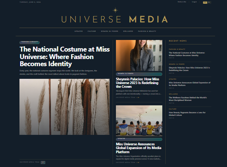Click the Subscribe link
Viewport: 227px width, 167px height.
182,2
